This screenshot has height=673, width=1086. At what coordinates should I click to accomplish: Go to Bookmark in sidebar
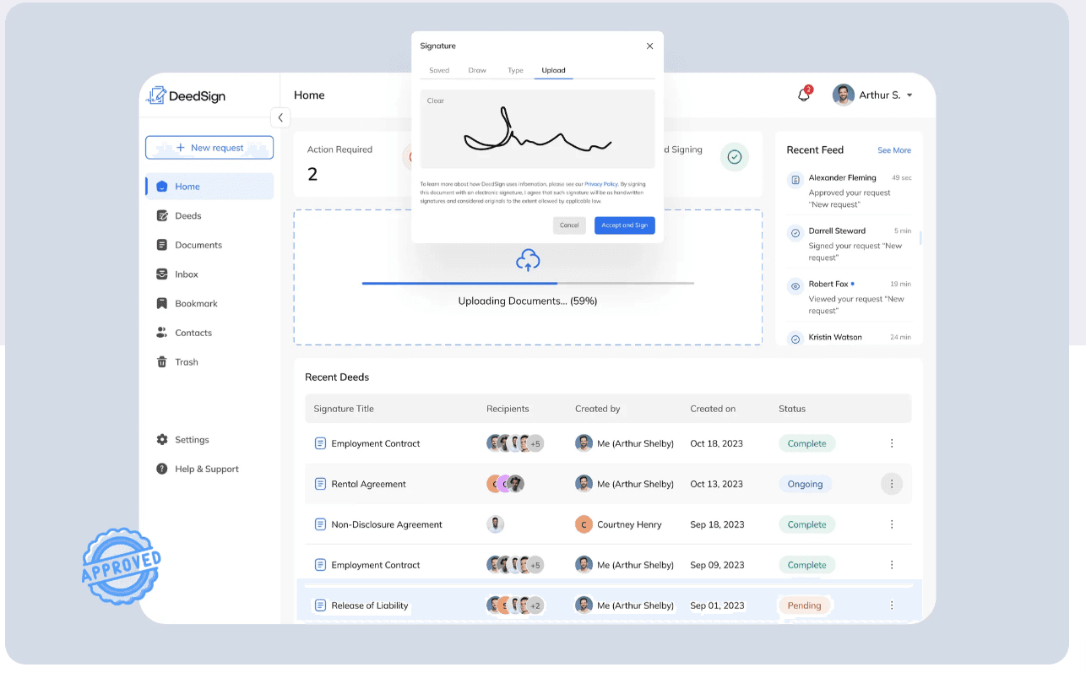point(196,304)
